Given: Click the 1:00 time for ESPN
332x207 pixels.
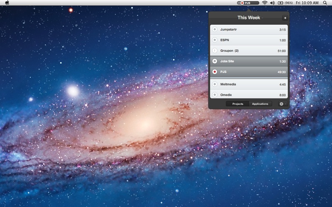Looking at the screenshot, I should pyautogui.click(x=283, y=40).
